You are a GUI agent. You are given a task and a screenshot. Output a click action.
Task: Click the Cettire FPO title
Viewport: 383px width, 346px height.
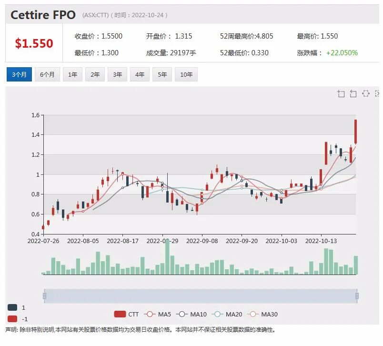(x=43, y=15)
